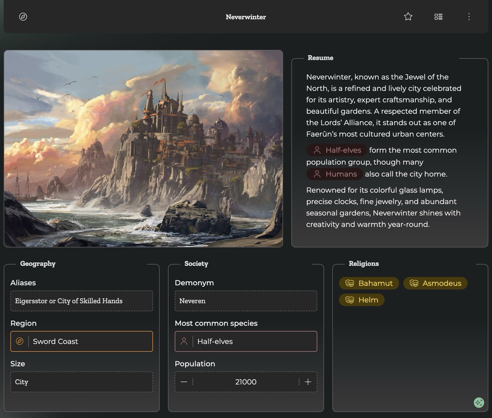Click the compass icon in top bar
Screen dimensions: 492x418
[23, 17]
